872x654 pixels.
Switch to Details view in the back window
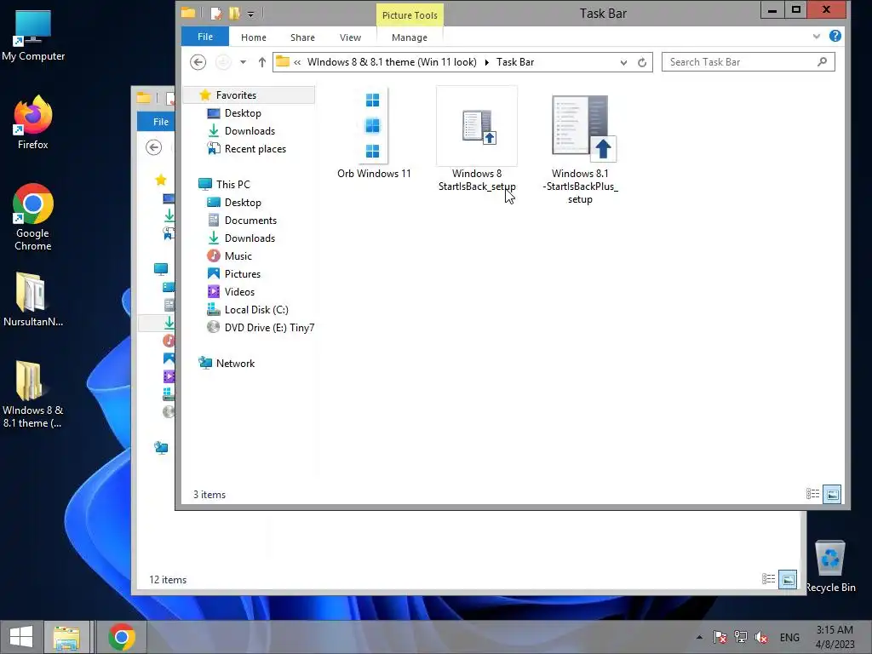coord(768,579)
